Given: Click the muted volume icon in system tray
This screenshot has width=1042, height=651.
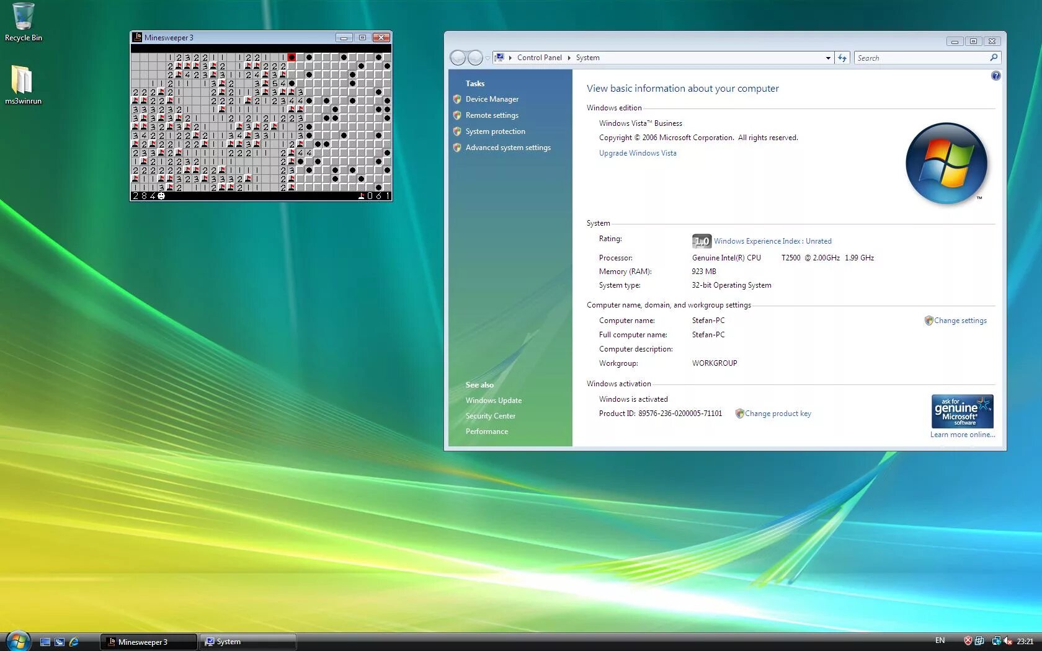Looking at the screenshot, I should tap(1007, 640).
